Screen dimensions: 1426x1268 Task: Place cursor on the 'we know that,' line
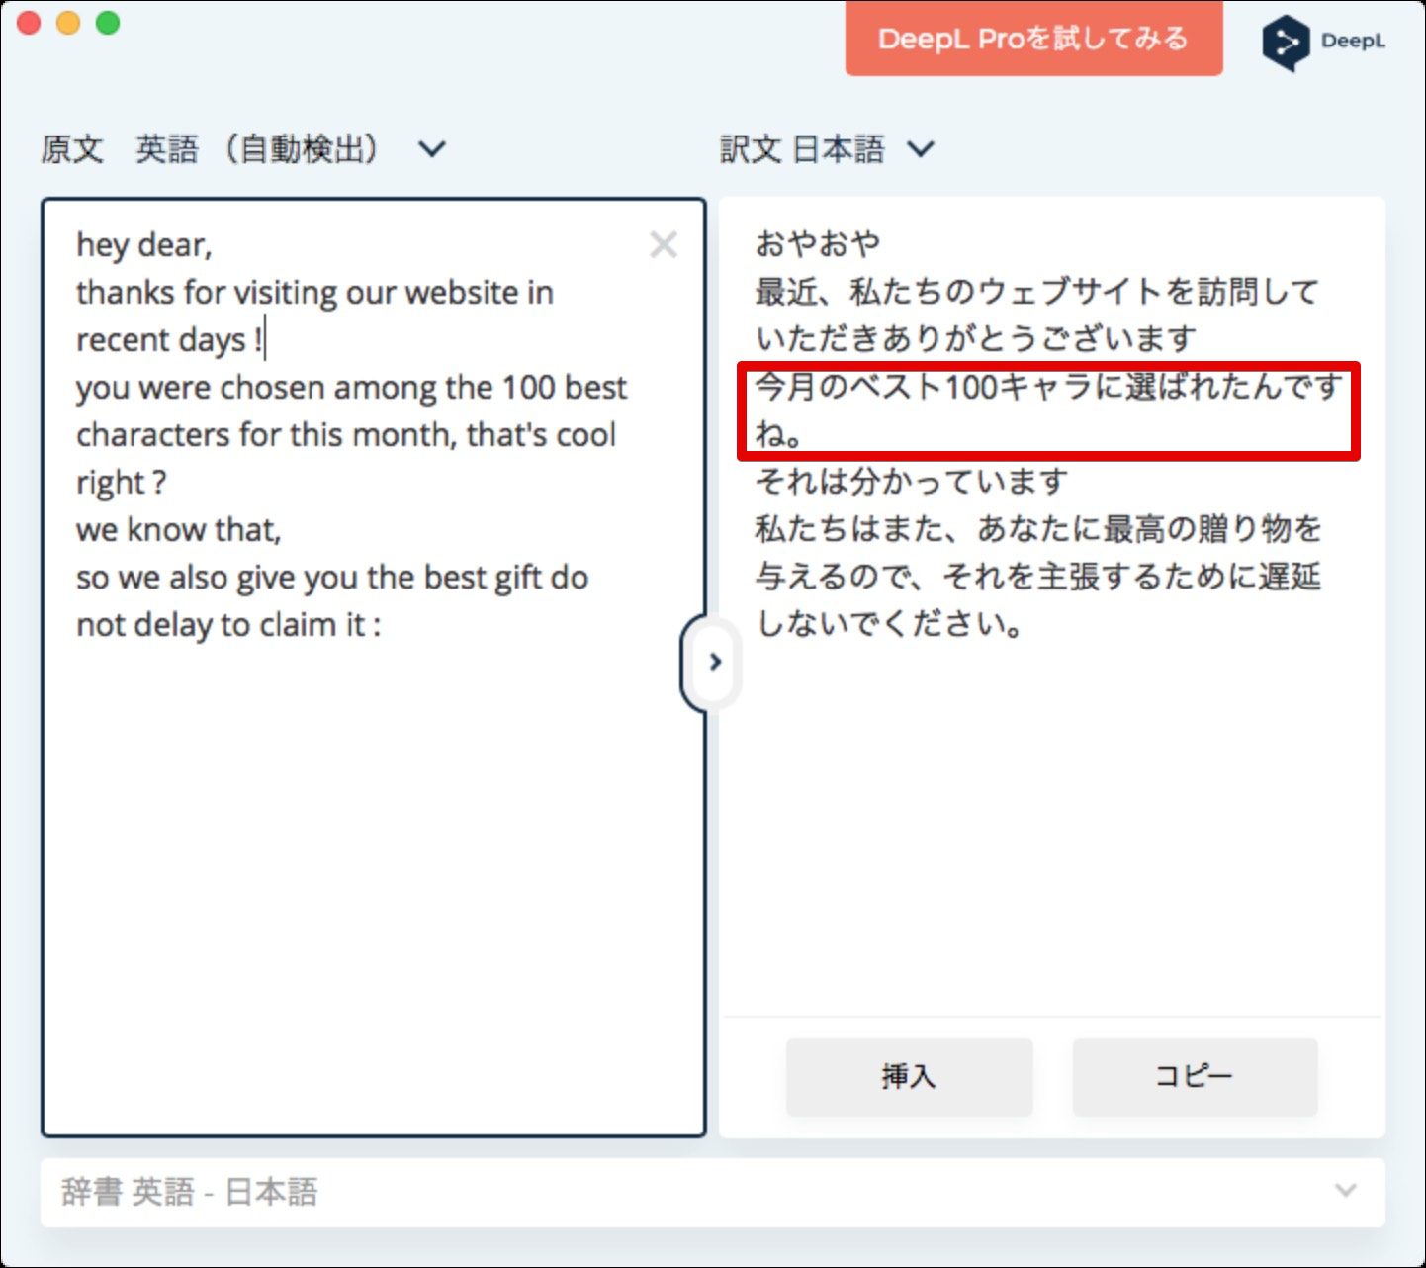[x=179, y=530]
